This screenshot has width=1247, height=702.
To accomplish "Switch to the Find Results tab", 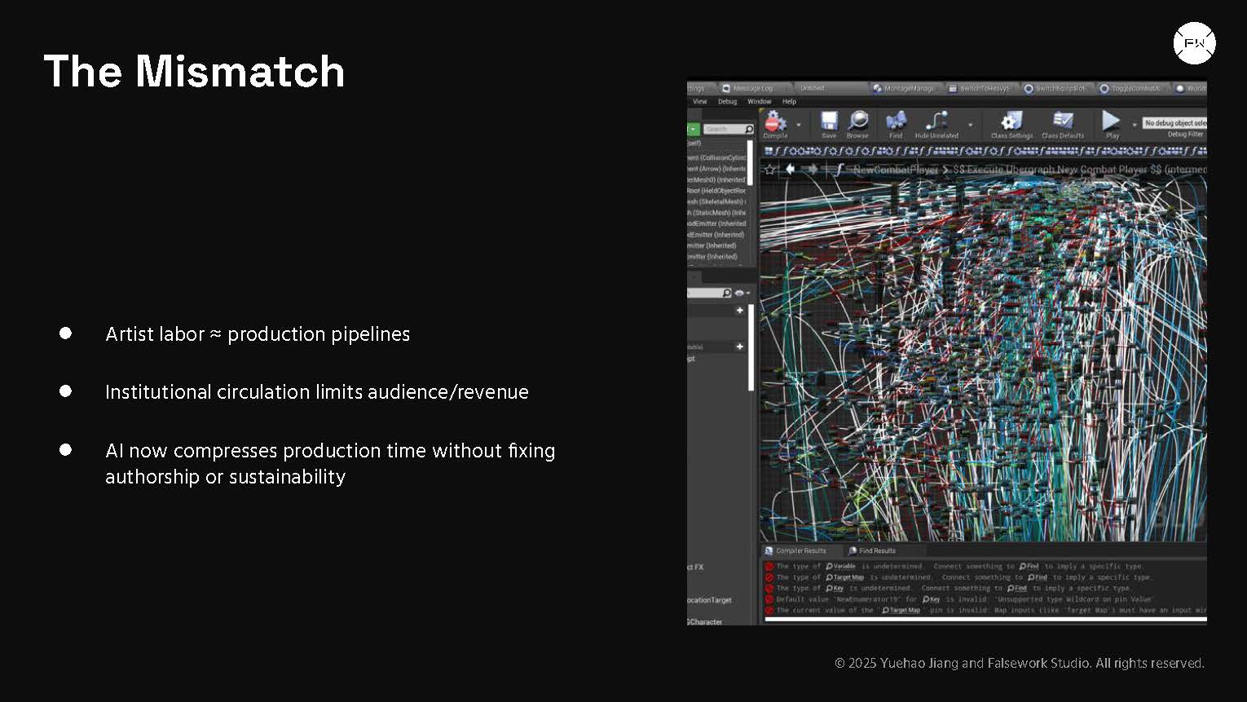I will point(875,550).
